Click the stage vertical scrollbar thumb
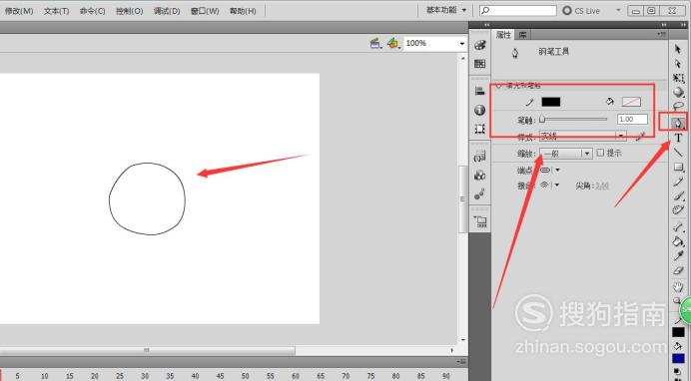691x381 pixels. (462, 198)
